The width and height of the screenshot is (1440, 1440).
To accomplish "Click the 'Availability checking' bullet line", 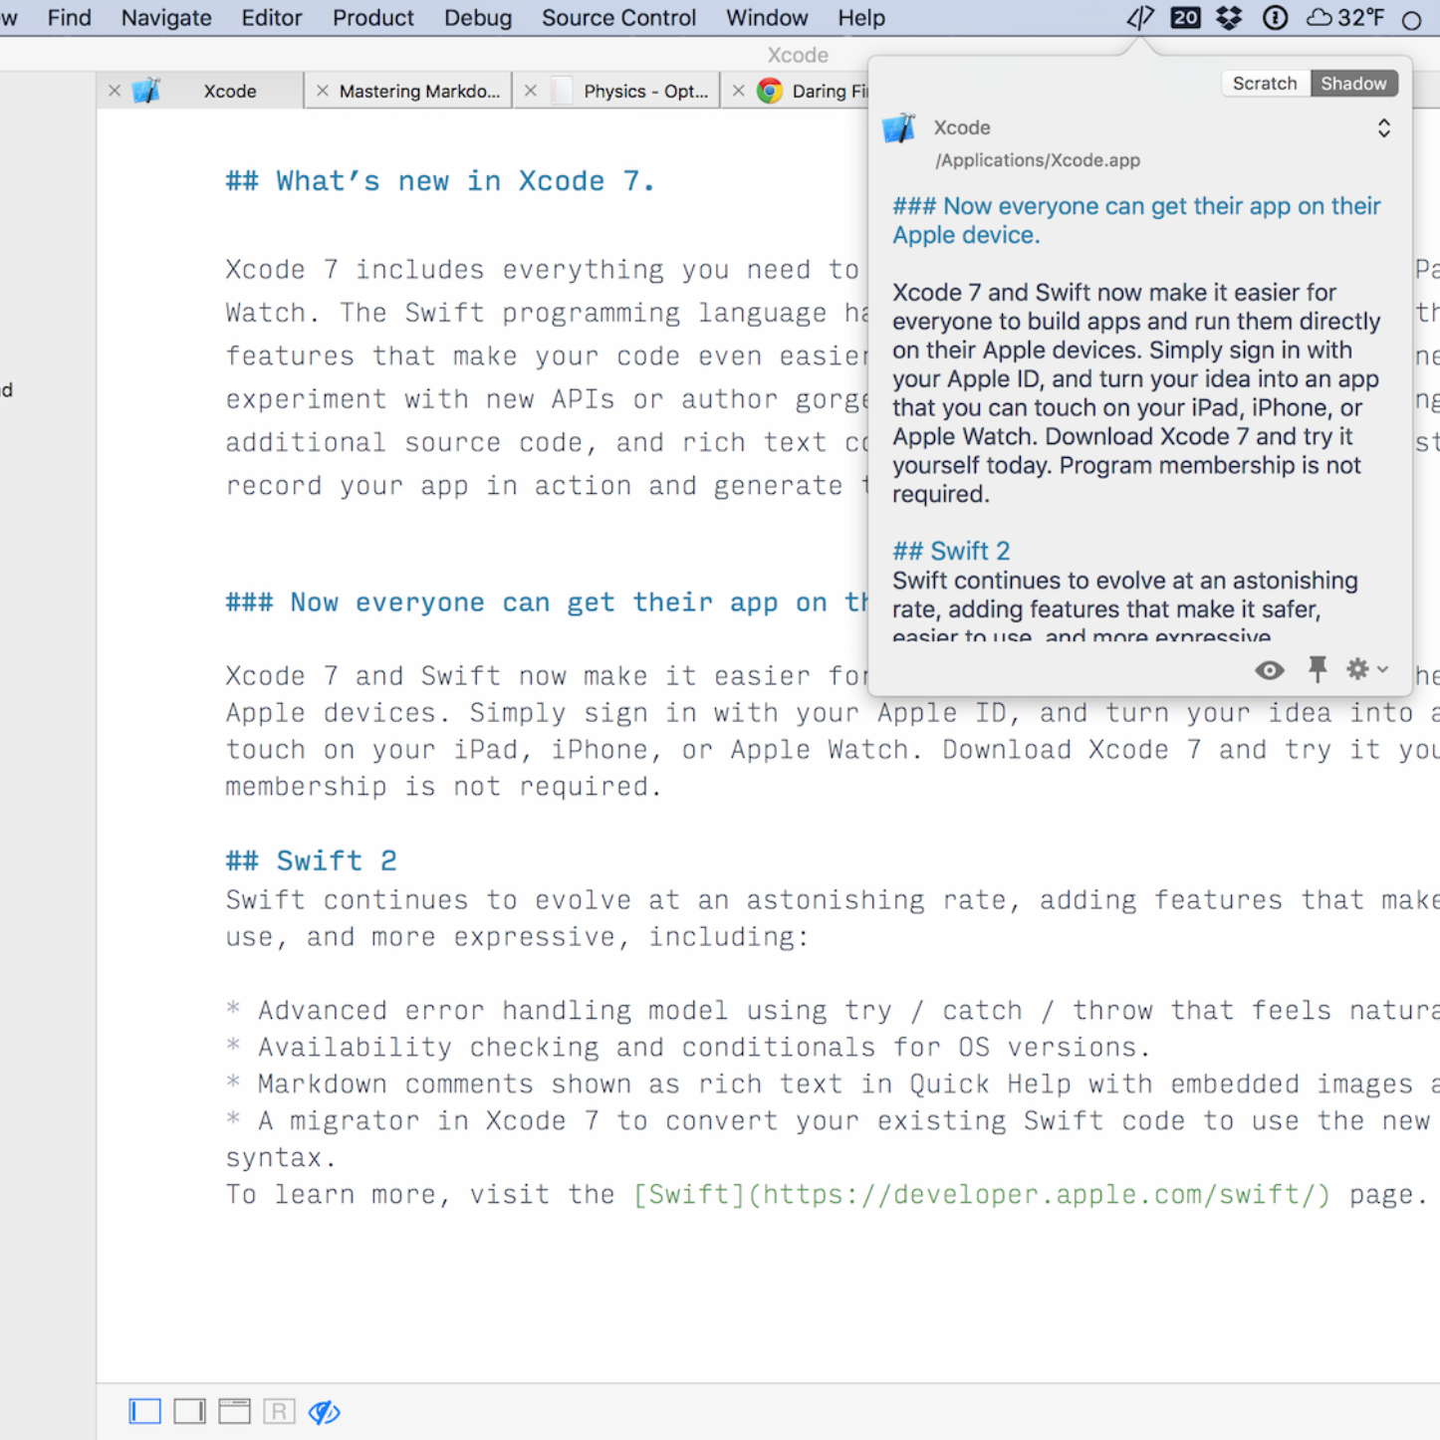I will tap(688, 1047).
